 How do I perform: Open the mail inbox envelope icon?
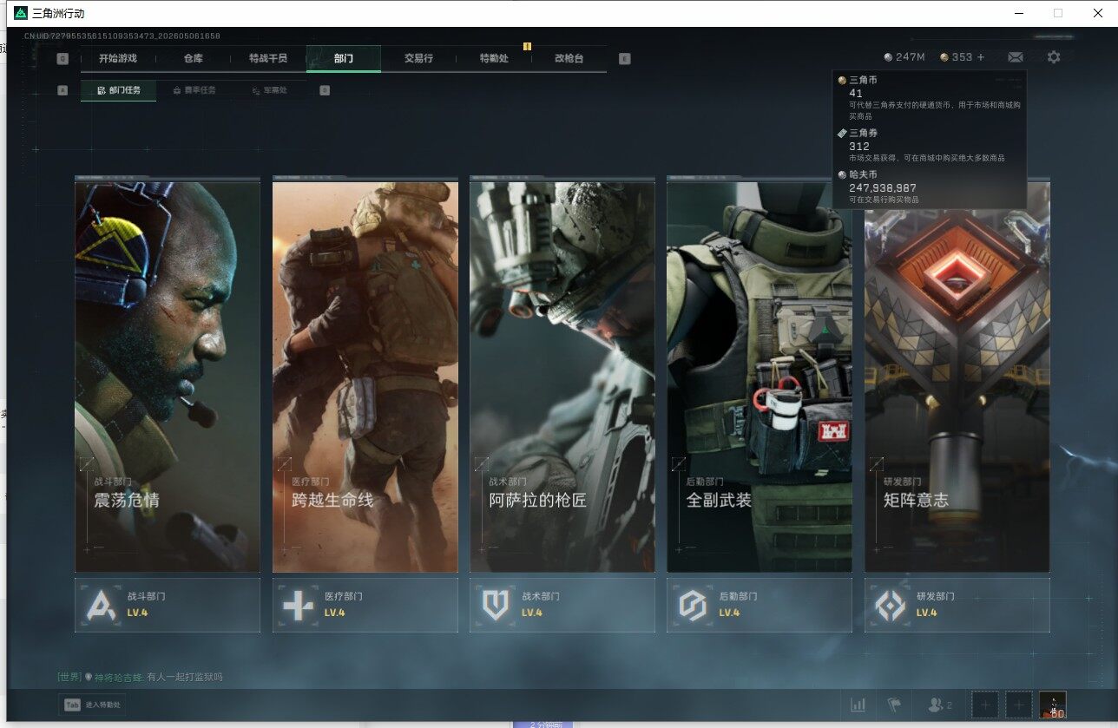[x=1016, y=57]
